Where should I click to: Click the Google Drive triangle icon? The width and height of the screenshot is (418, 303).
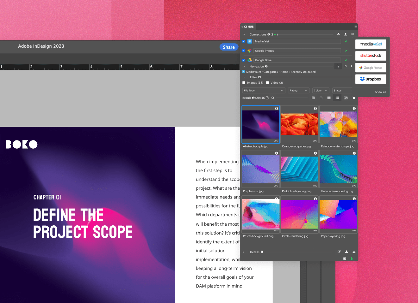[250, 60]
